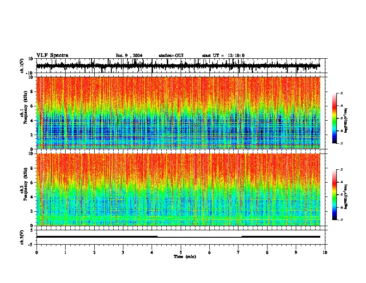366x283 pixels.
Task: Click time axis tick label "5" under the plots
Action: [x=181, y=252]
